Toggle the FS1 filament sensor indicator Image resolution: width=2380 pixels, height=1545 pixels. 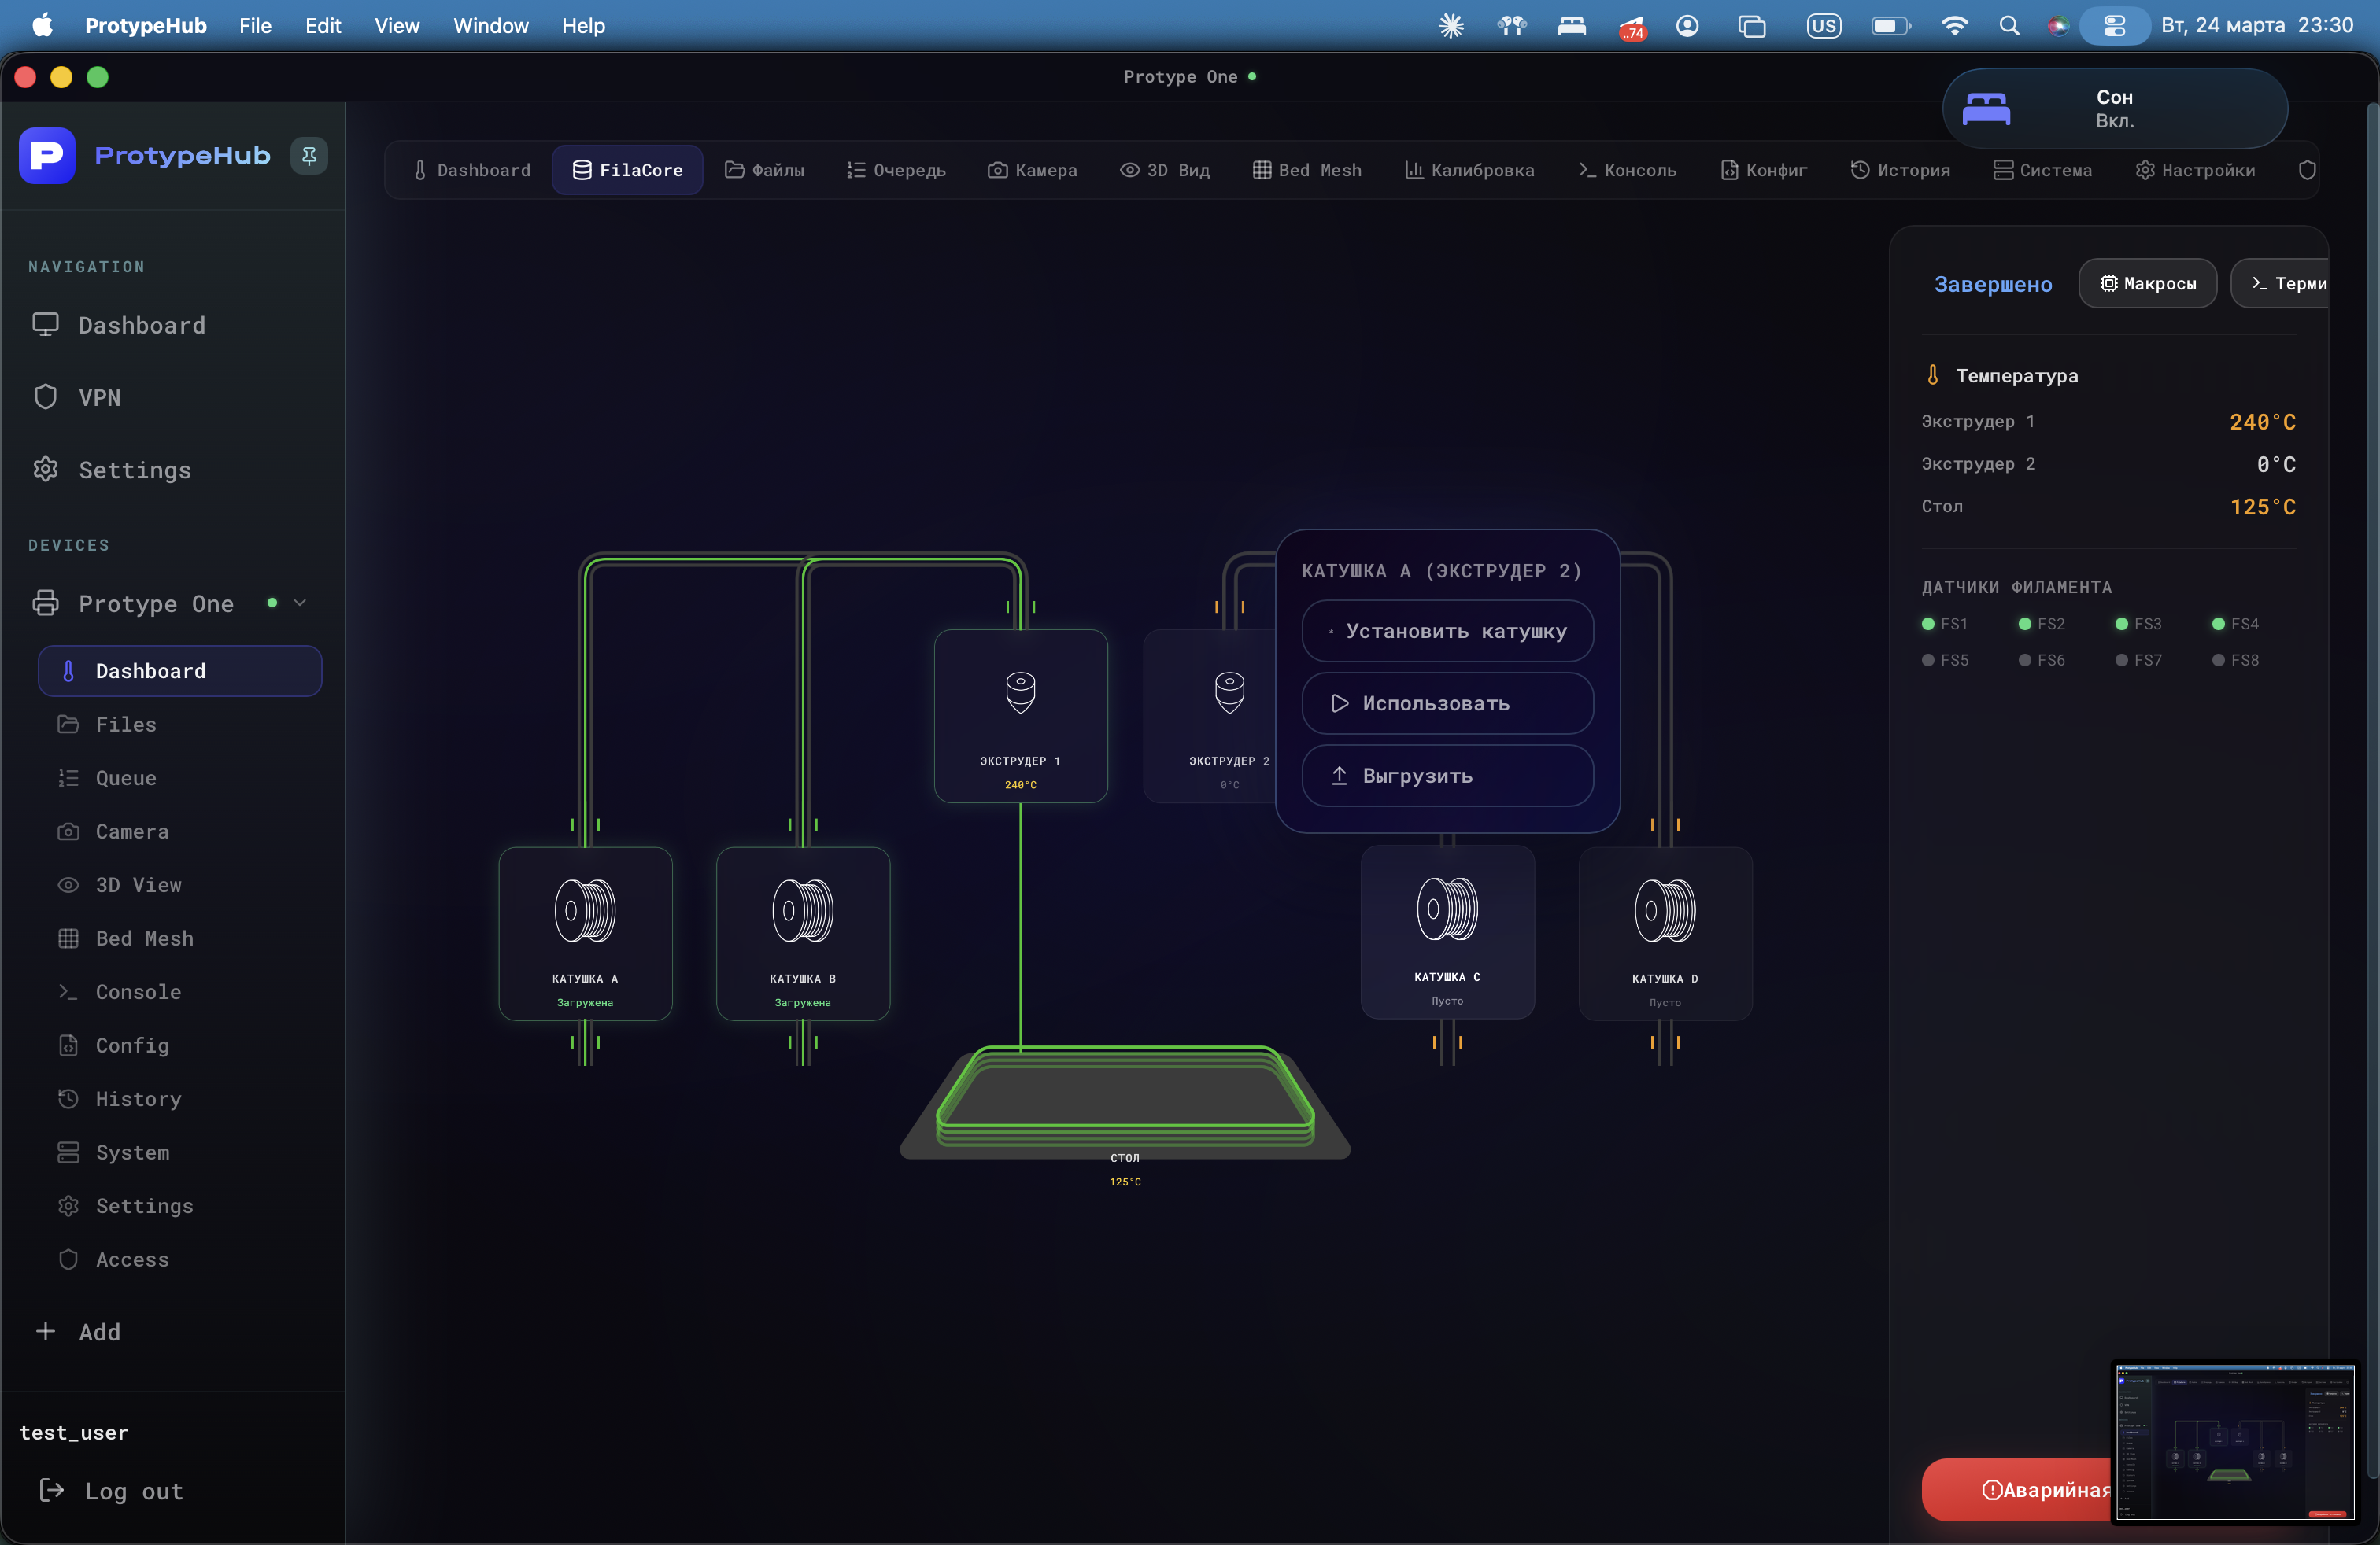point(1928,624)
